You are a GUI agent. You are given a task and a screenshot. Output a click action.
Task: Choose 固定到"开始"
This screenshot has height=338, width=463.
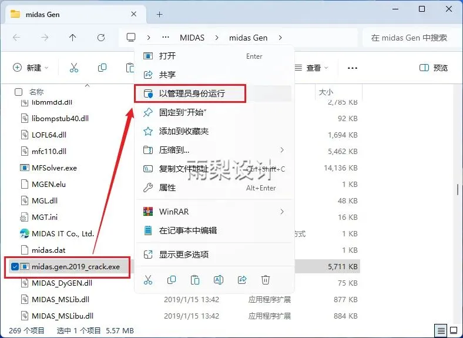pos(214,112)
